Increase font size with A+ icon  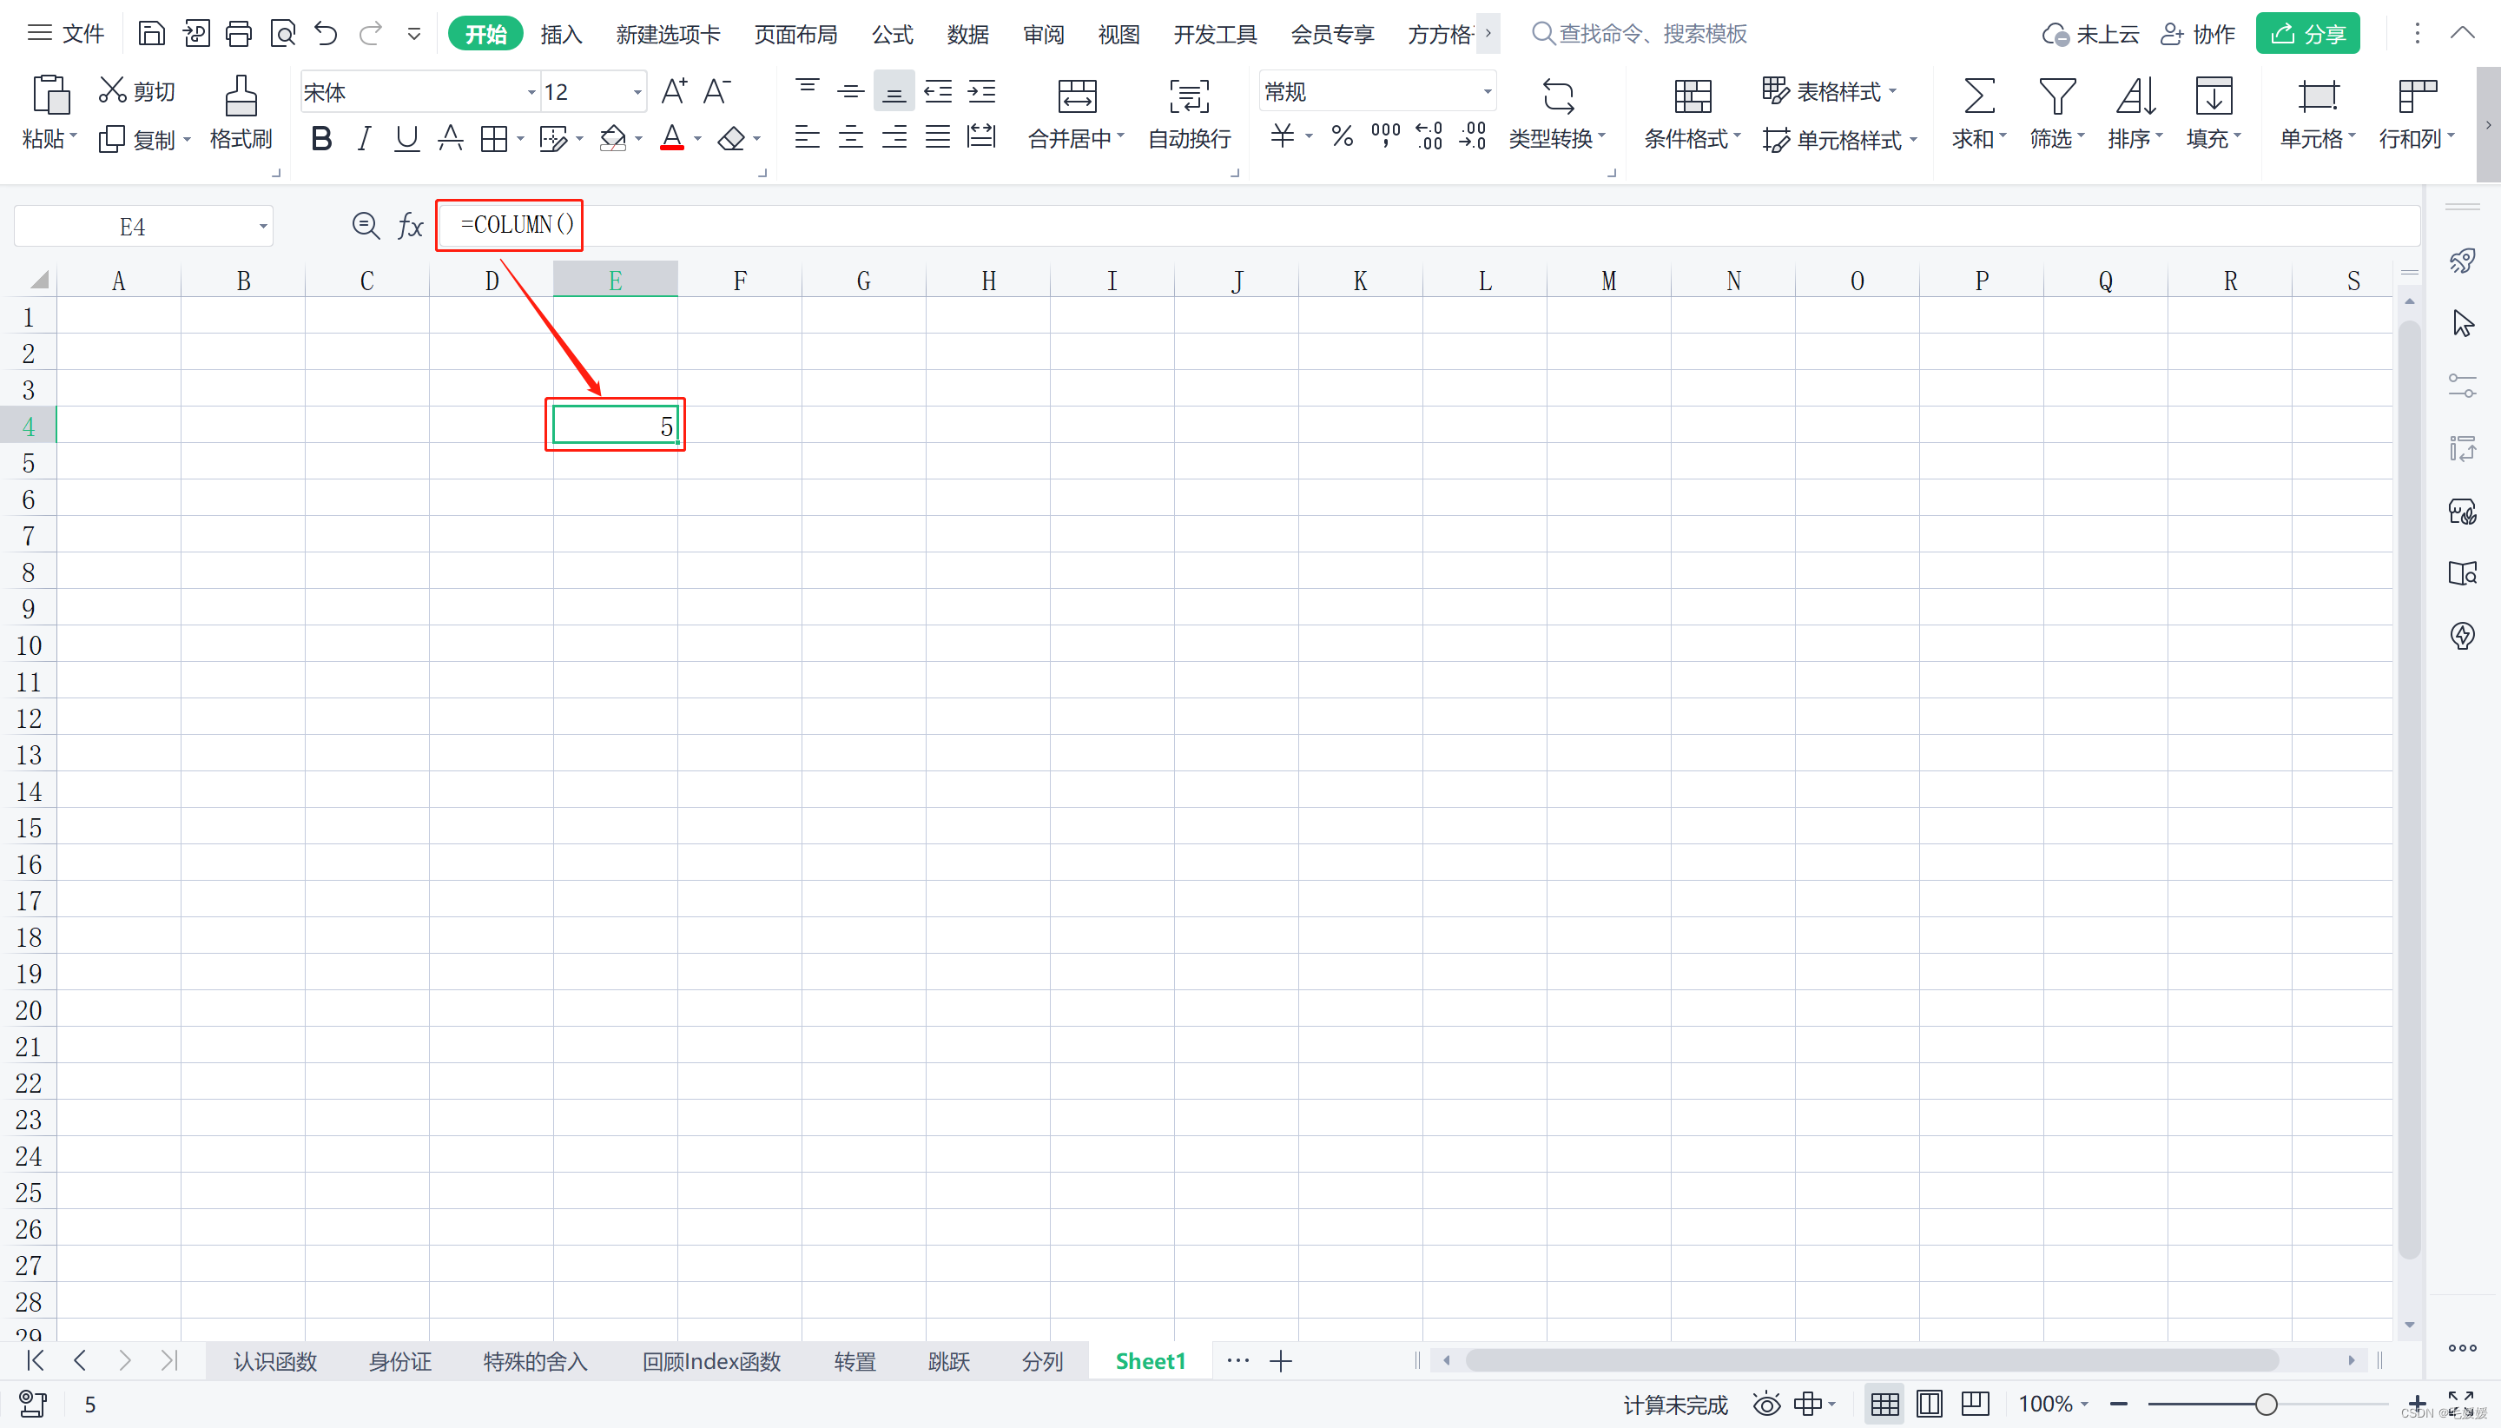coord(675,91)
